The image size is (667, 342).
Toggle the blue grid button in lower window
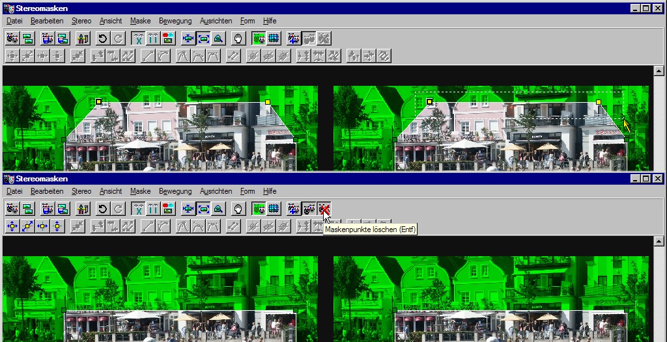coord(274,209)
